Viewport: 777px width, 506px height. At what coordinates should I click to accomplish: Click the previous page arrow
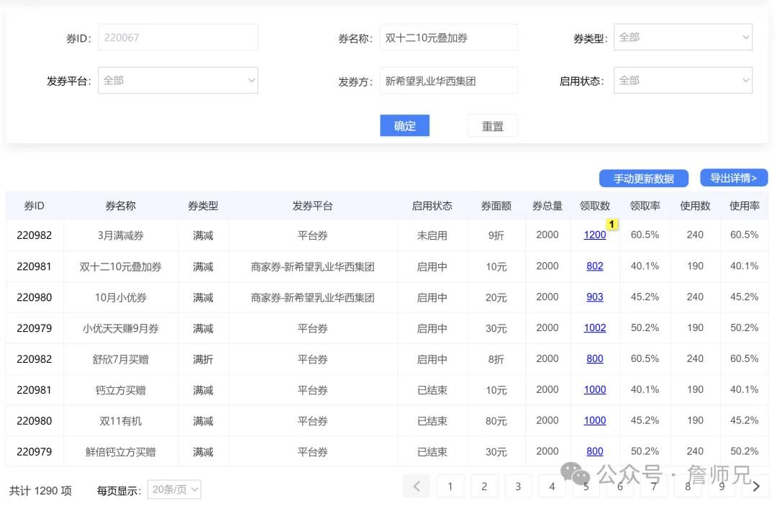coord(416,486)
